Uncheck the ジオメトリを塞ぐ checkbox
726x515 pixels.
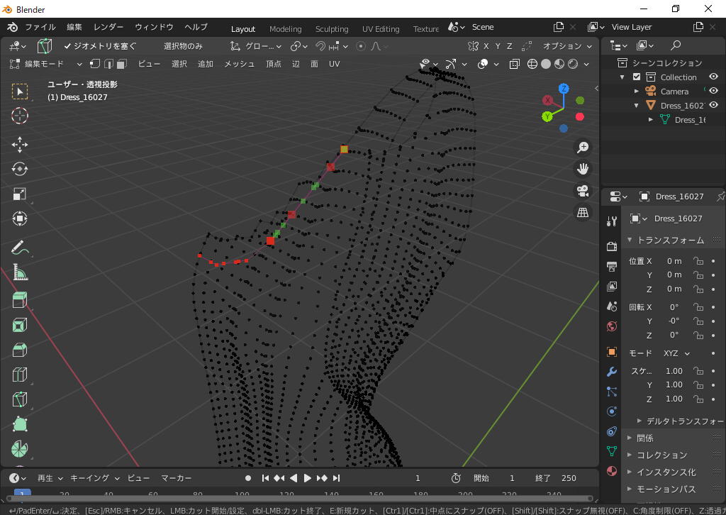coord(67,46)
